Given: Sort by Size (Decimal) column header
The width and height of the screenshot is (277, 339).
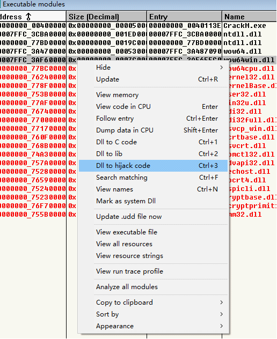Looking at the screenshot, I should pos(107,17).
